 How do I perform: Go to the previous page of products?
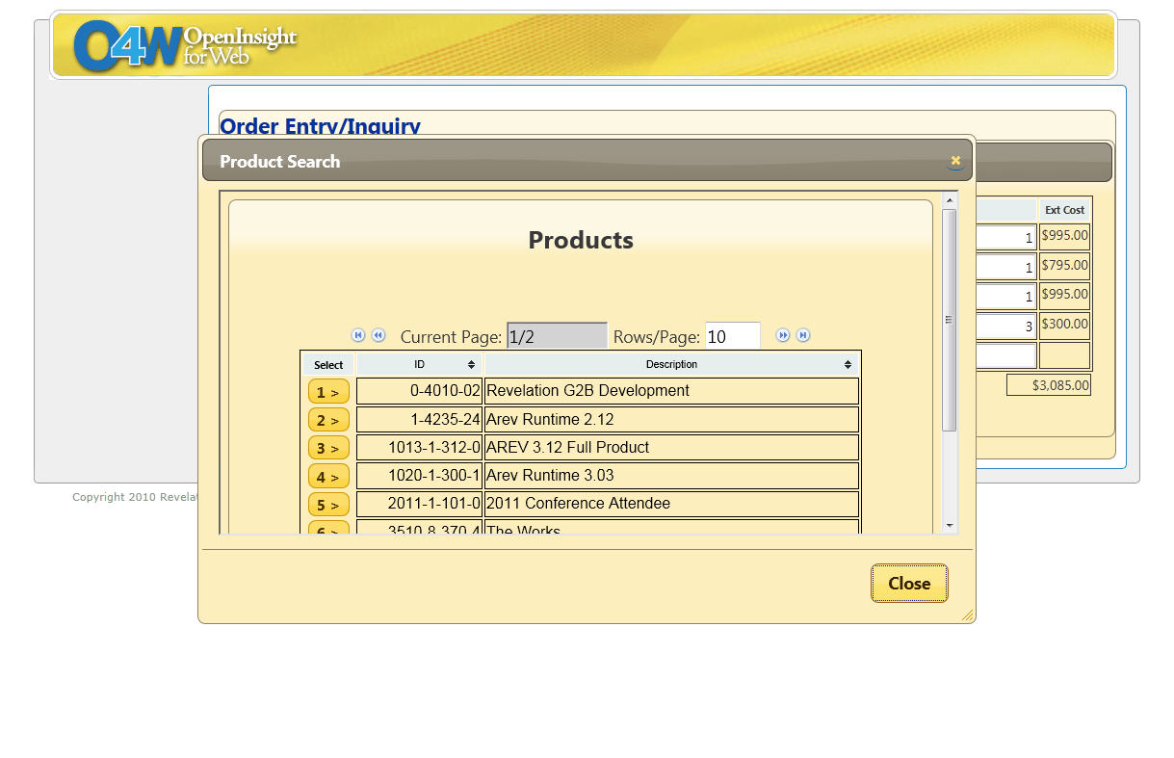tap(378, 335)
